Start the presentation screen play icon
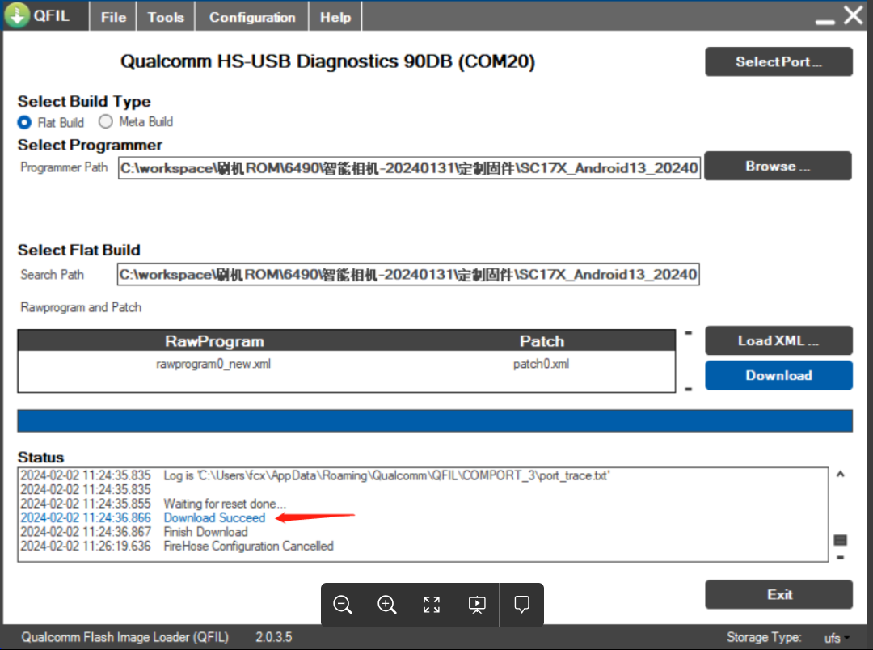 pyautogui.click(x=477, y=605)
